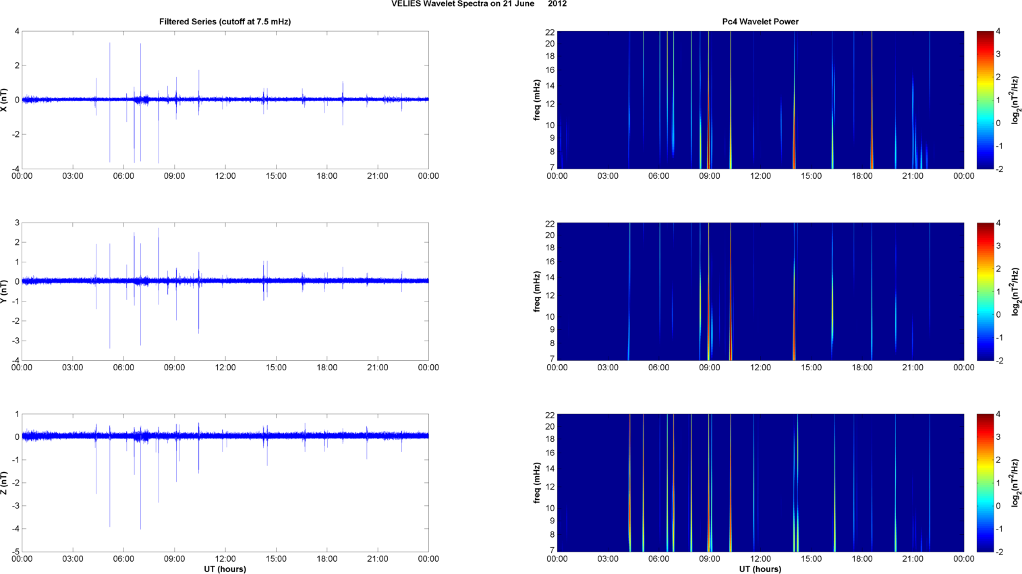Click the middle wavelet panel's colorbar

[985, 291]
